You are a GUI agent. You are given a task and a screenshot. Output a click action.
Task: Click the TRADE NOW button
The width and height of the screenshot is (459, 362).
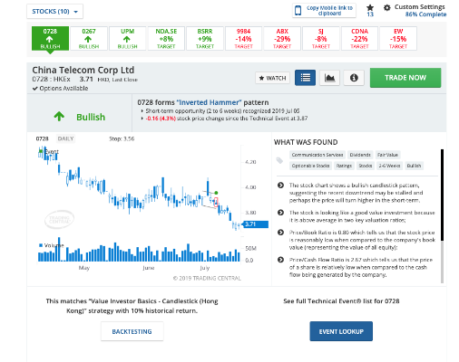405,78
